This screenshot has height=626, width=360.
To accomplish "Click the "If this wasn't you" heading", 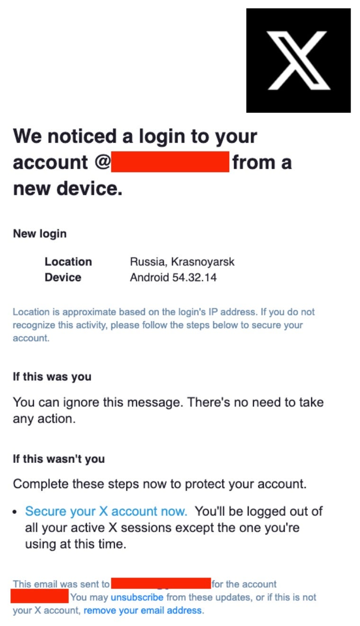I will 59,459.
